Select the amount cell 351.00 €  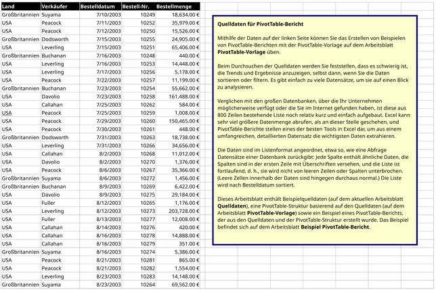click(177, 243)
